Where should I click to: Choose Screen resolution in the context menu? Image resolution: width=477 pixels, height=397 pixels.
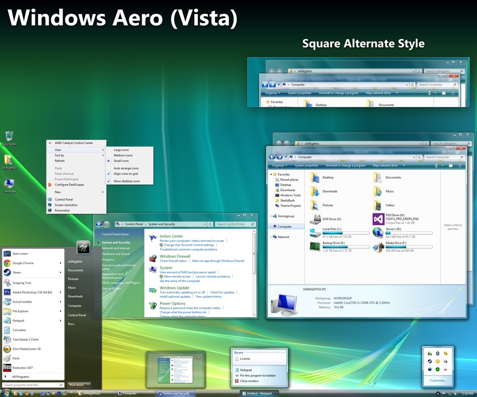click(76, 205)
